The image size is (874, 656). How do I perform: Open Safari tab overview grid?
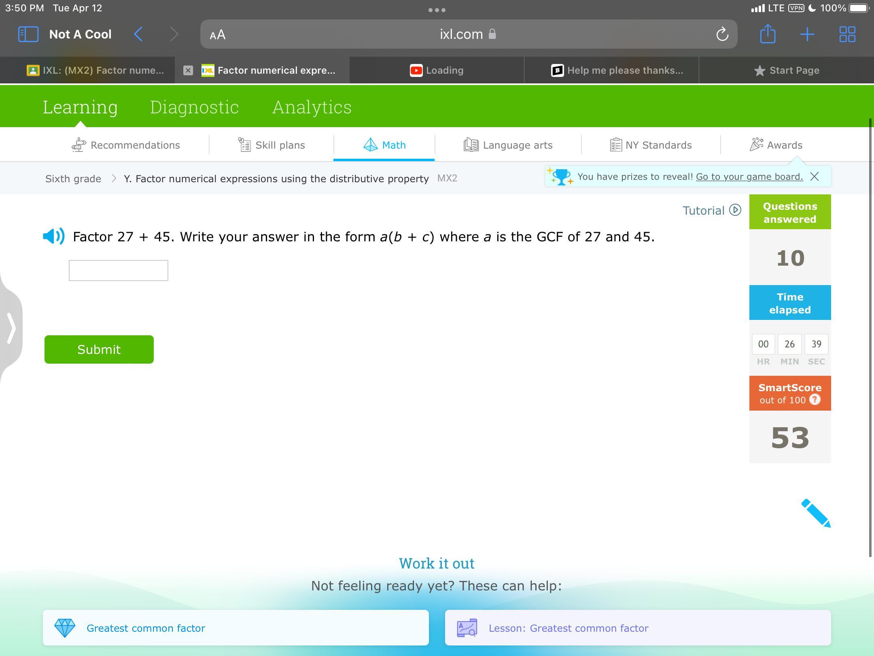point(847,34)
